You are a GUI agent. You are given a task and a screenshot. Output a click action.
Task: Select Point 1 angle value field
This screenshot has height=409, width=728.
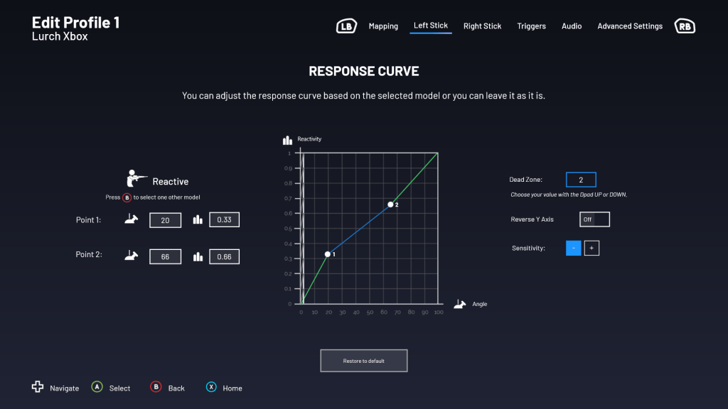[x=165, y=220]
